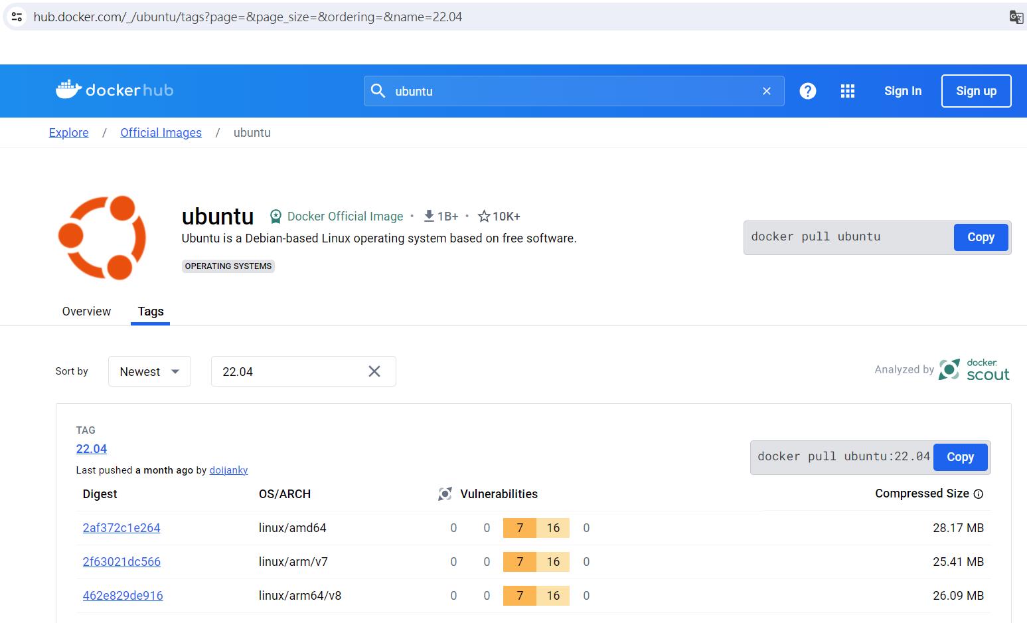The width and height of the screenshot is (1027, 623).
Task: Click the browser address bar URL
Action: (248, 17)
